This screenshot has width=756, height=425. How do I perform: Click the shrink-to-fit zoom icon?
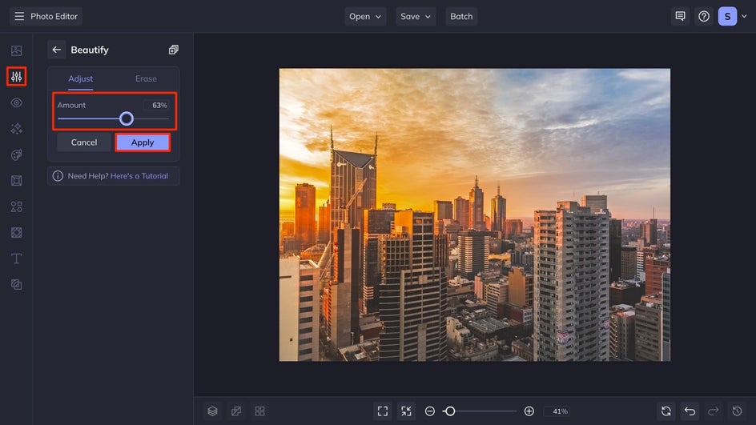(407, 411)
